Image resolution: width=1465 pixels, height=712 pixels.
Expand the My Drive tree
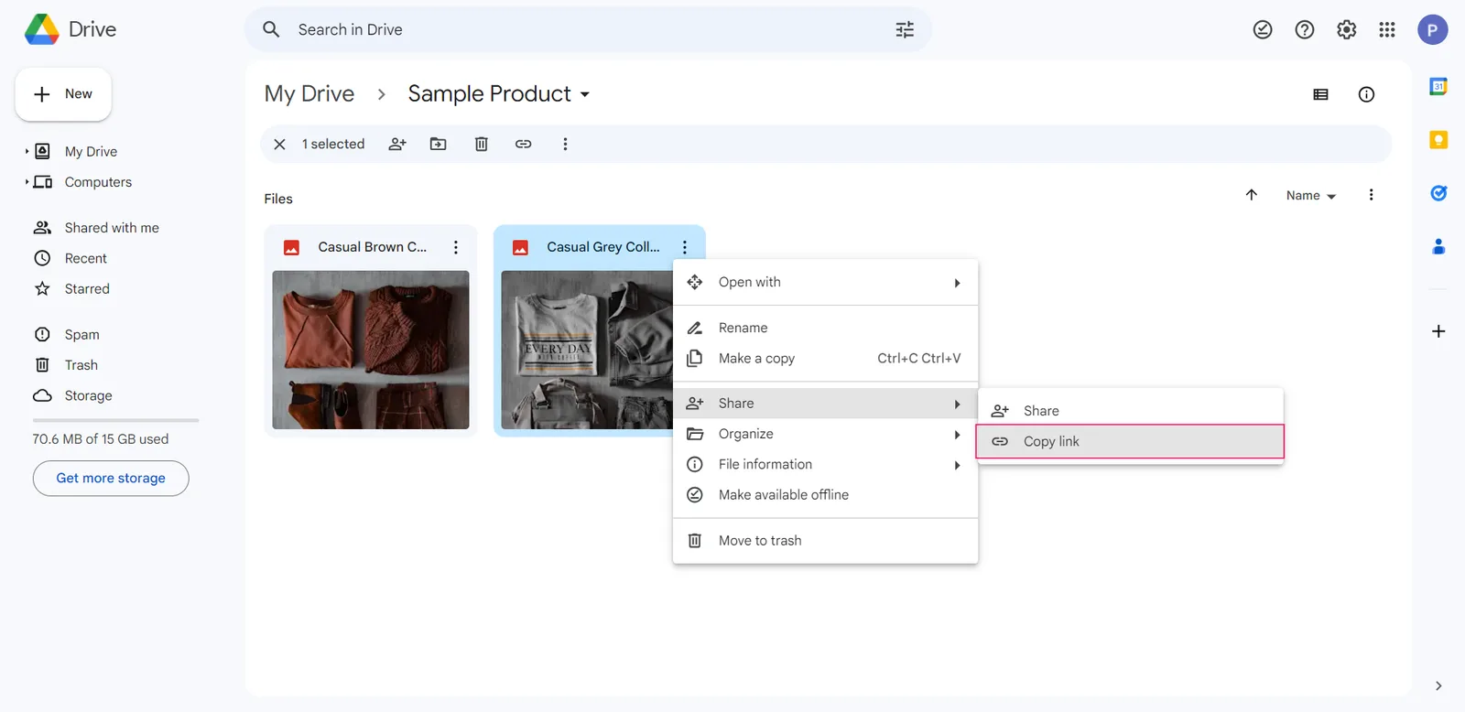click(x=27, y=152)
